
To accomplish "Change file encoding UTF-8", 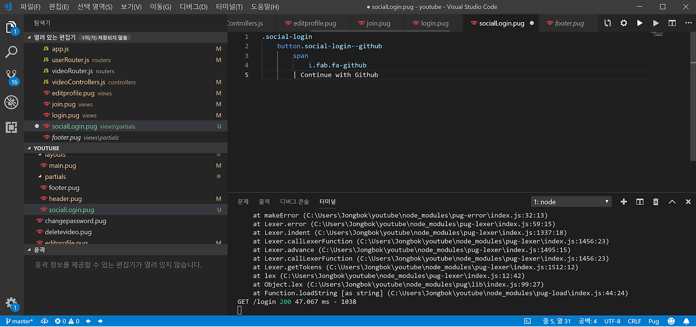I will [x=612, y=322].
